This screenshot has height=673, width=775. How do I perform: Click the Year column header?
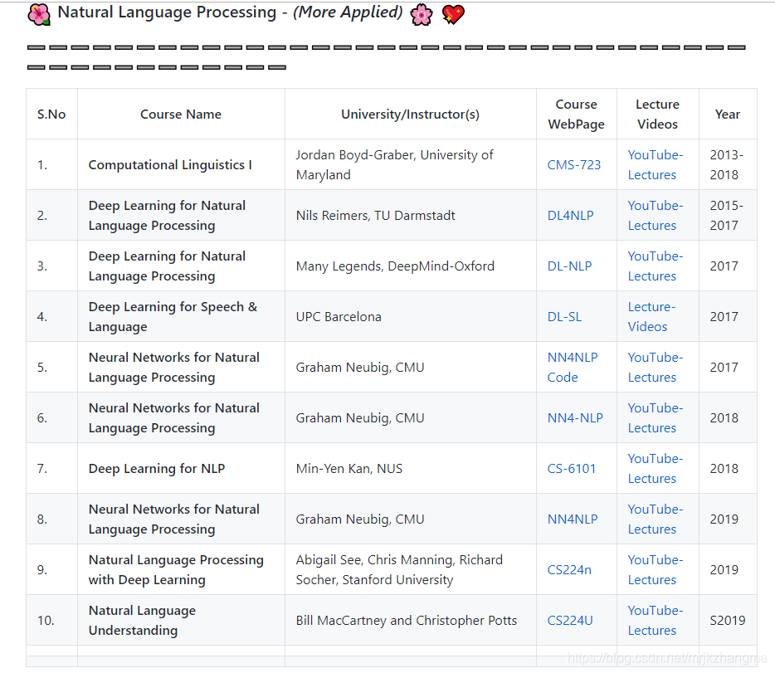point(728,115)
